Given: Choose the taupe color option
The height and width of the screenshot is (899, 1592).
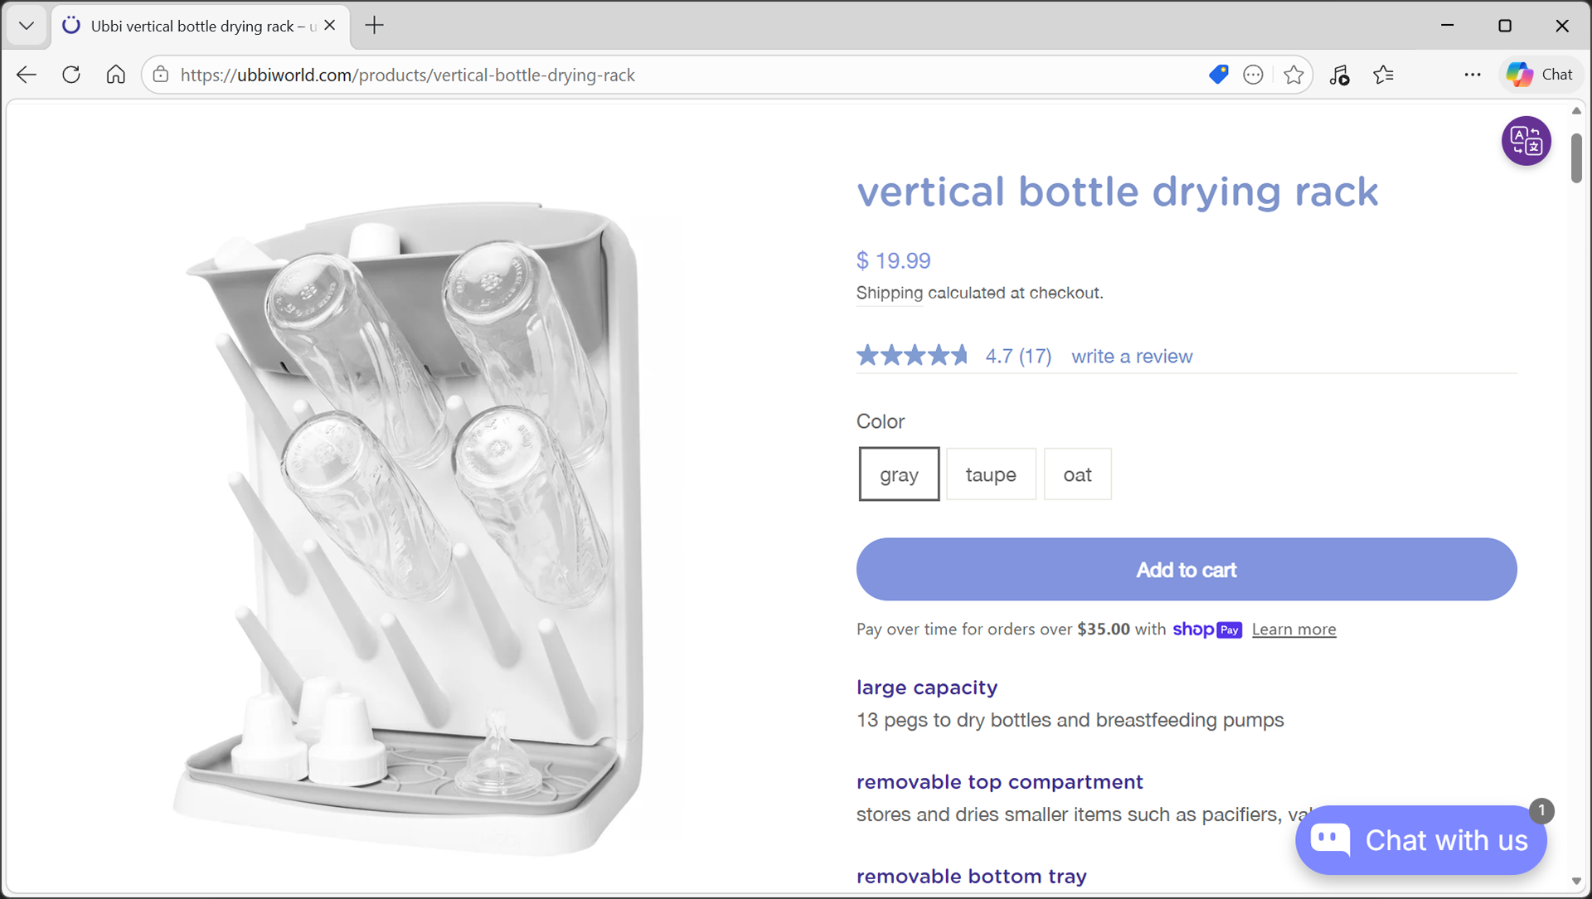Looking at the screenshot, I should pos(991,474).
